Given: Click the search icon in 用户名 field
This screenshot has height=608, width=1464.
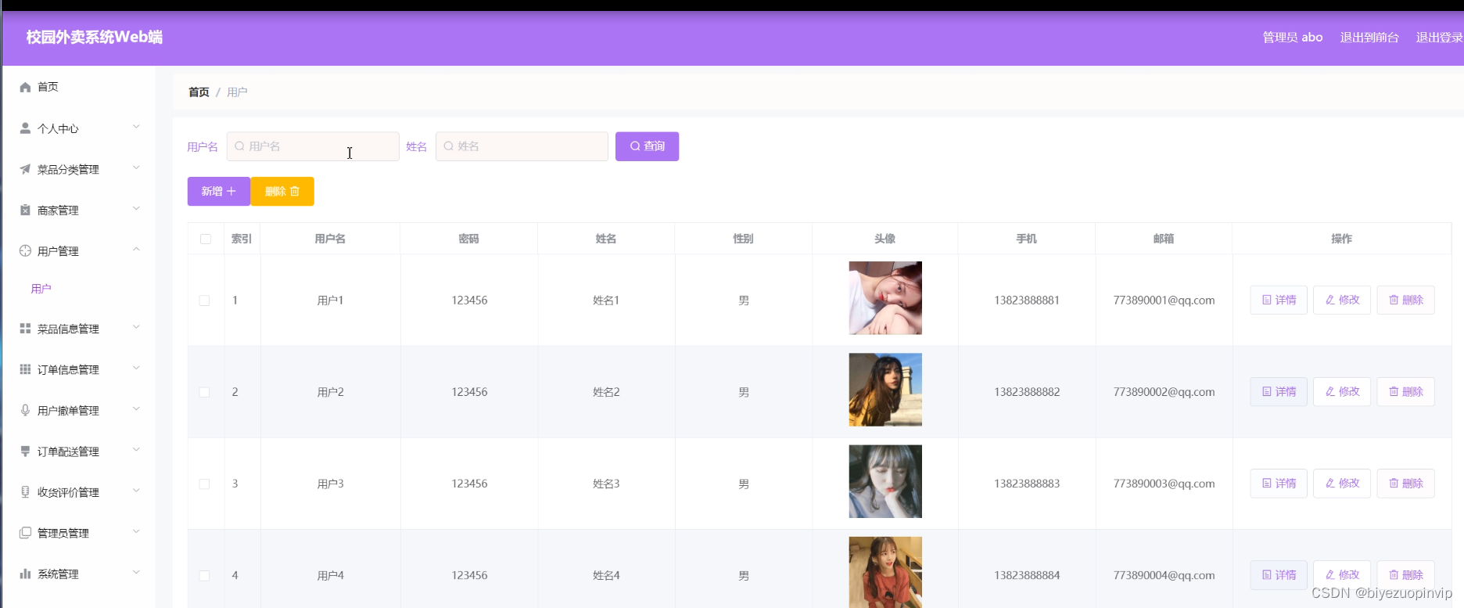Looking at the screenshot, I should 239,146.
